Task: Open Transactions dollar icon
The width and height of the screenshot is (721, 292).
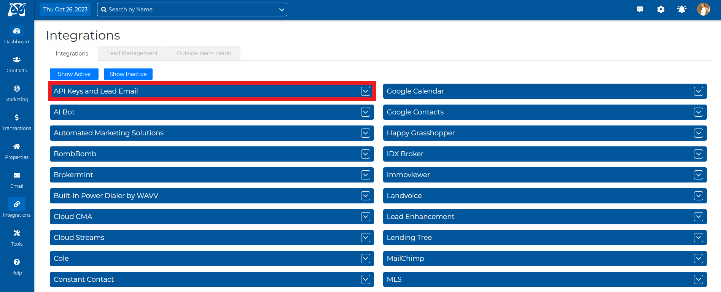Action: [x=17, y=117]
